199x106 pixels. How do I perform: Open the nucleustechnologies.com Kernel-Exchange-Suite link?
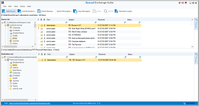pyautogui.click(x=30, y=103)
